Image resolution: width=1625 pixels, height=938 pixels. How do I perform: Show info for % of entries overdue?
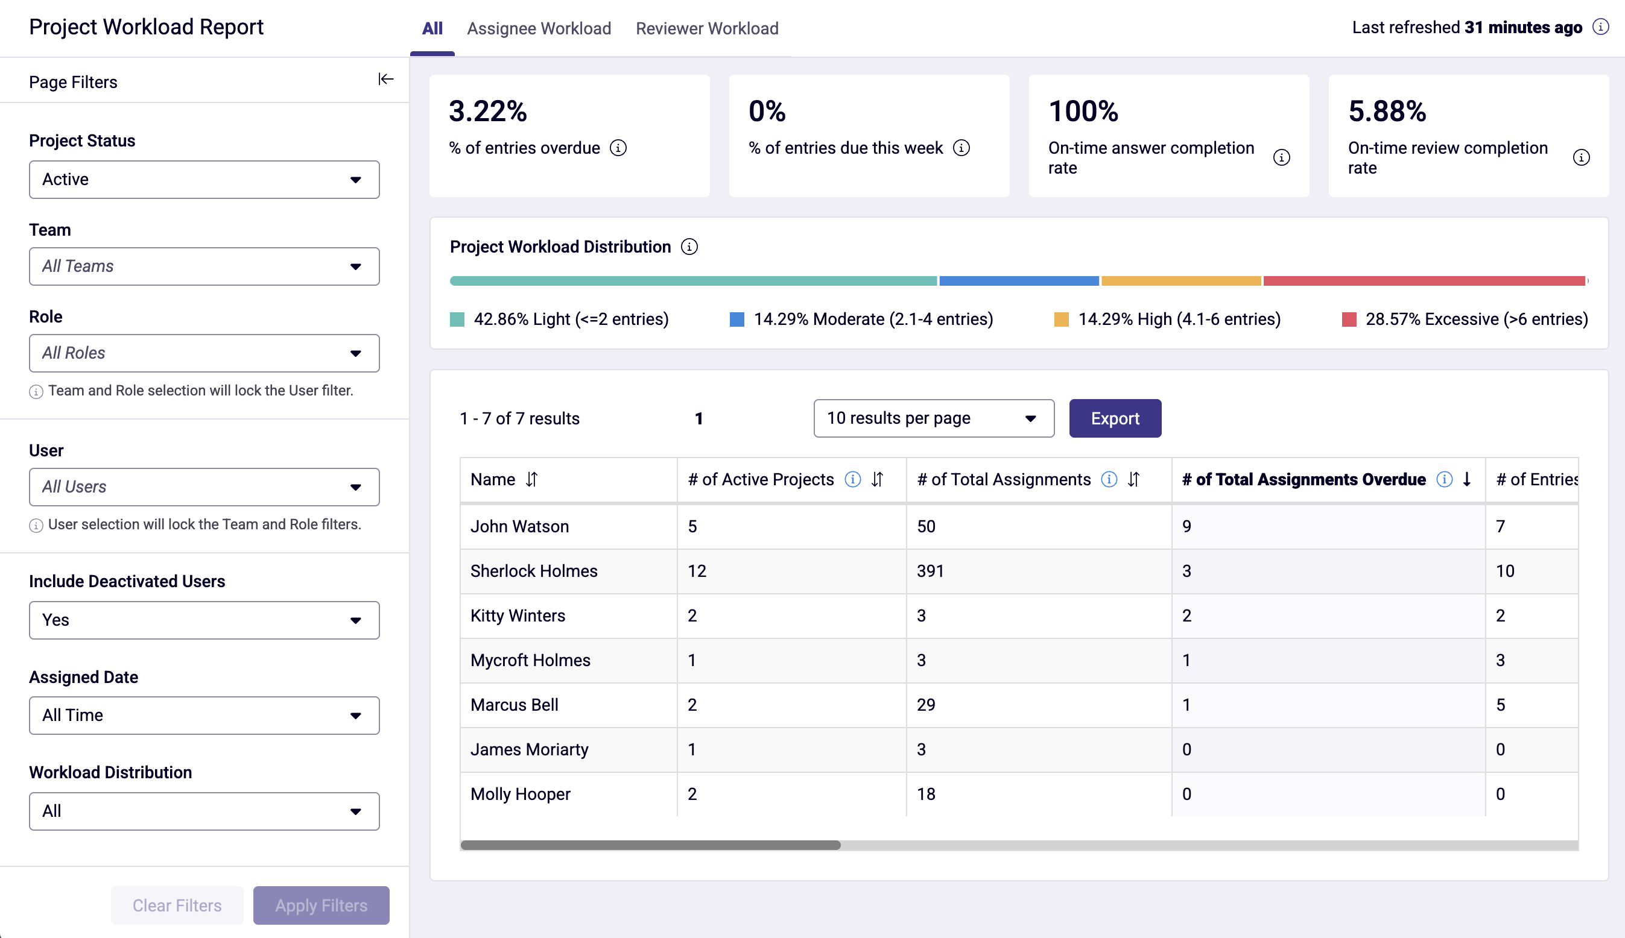point(618,148)
